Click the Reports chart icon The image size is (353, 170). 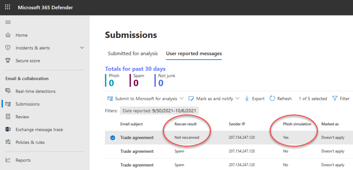[8, 160]
